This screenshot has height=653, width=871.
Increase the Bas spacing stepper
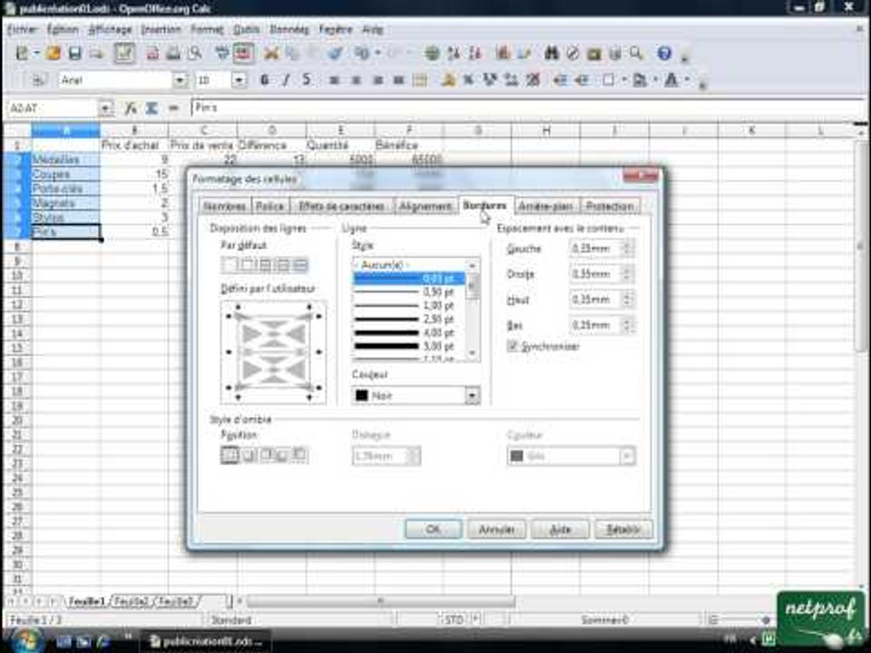628,321
